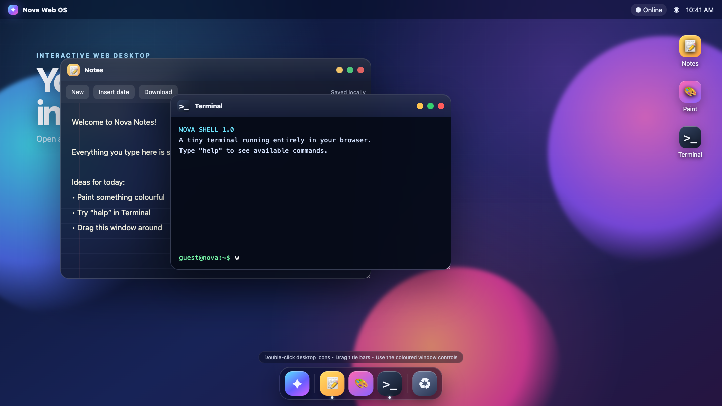Maximize the Terminal window with green button
Screen dimensions: 722x406
[431, 106]
